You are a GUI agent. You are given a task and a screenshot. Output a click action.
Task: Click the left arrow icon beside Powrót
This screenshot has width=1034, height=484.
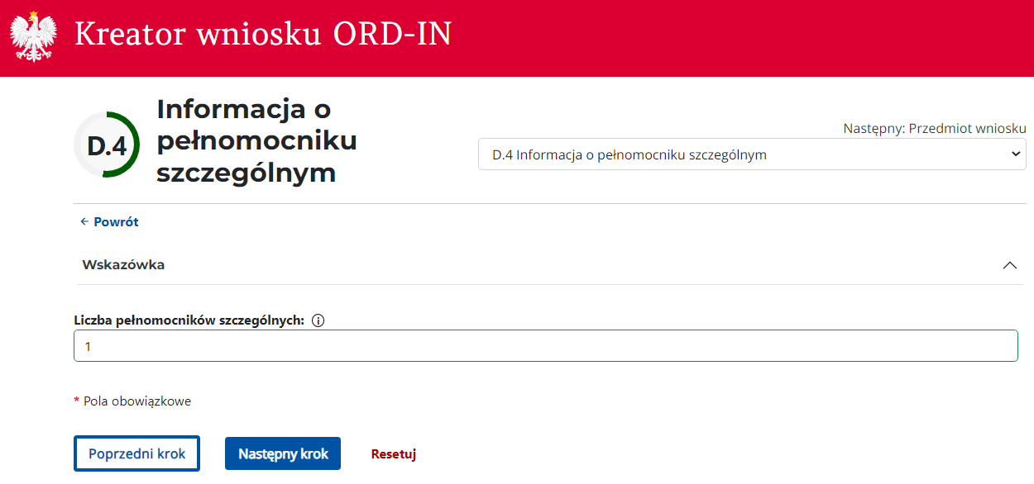[x=84, y=222]
